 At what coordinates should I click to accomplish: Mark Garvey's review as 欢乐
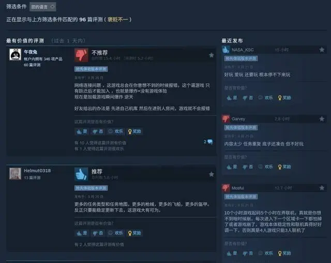tap(266, 167)
